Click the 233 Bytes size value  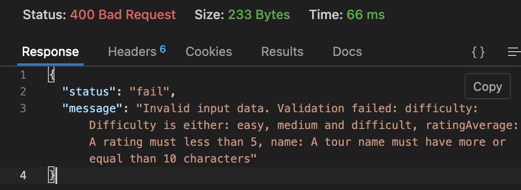259,14
